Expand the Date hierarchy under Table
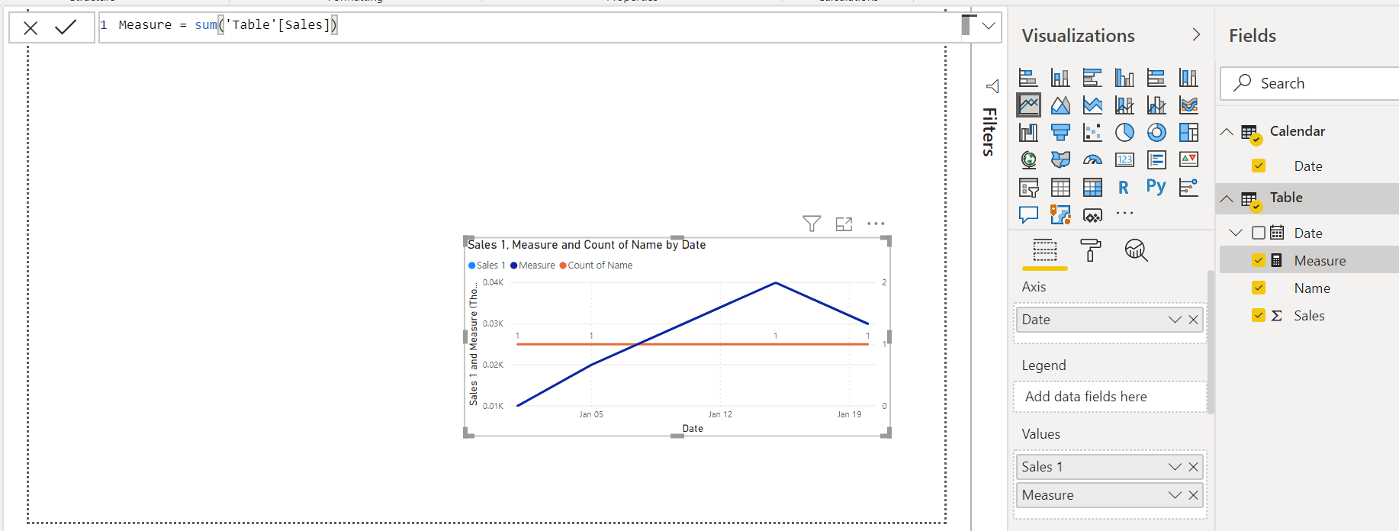This screenshot has height=531, width=1399. (1237, 232)
